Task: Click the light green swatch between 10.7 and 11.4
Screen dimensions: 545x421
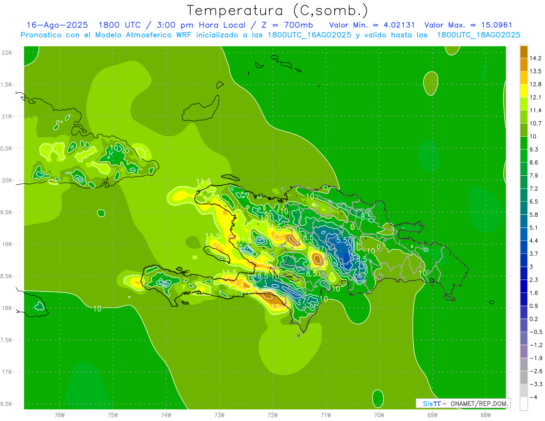Action: coord(524,117)
